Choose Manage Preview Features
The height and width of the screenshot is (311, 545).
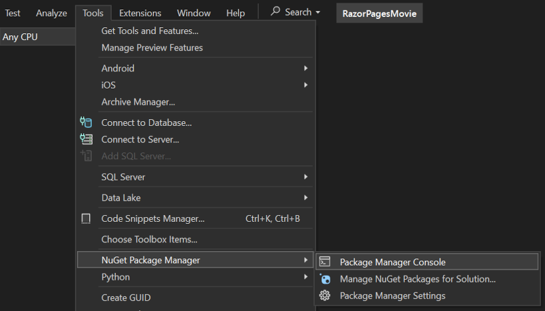152,48
